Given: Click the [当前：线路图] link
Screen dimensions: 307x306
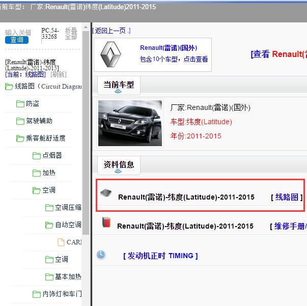Looking at the screenshot, I should pos(25,74).
